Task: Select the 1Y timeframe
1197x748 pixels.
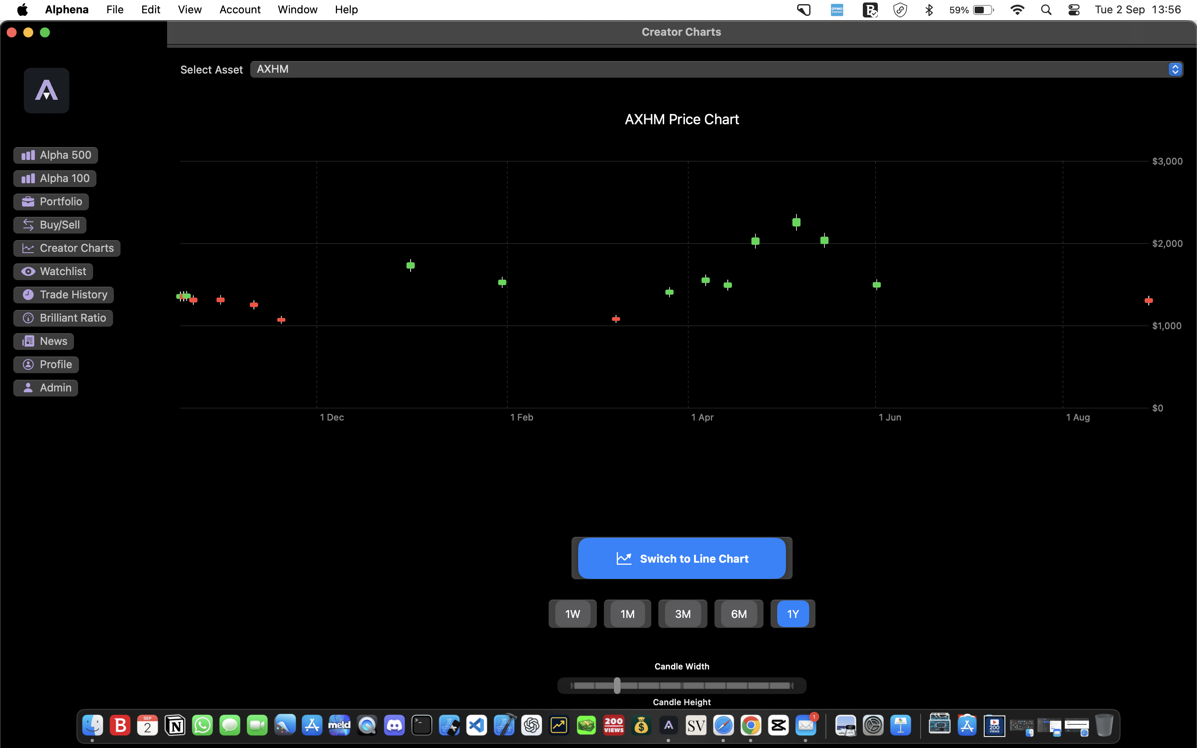Action: [x=793, y=614]
